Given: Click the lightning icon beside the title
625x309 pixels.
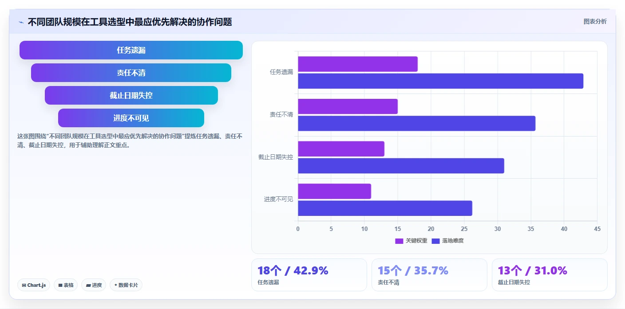Looking at the screenshot, I should (x=21, y=22).
